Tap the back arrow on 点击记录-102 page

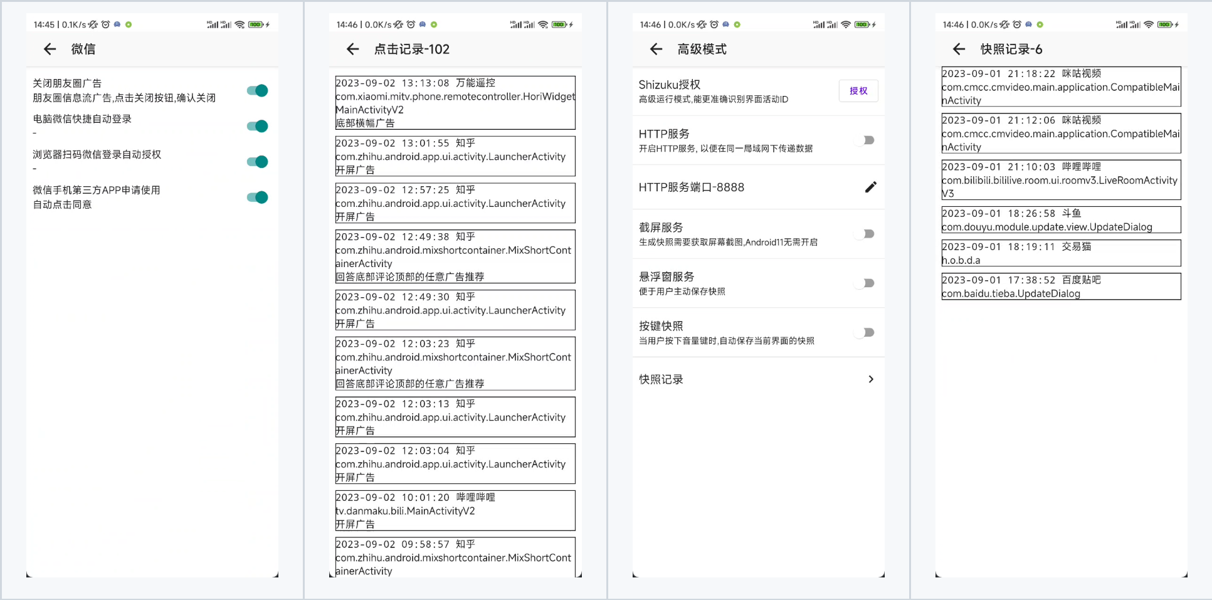(353, 49)
